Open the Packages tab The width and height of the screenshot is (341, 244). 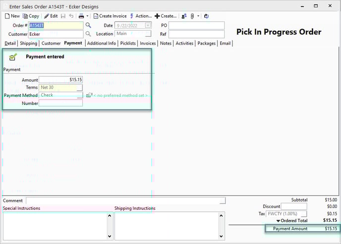tap(206, 43)
